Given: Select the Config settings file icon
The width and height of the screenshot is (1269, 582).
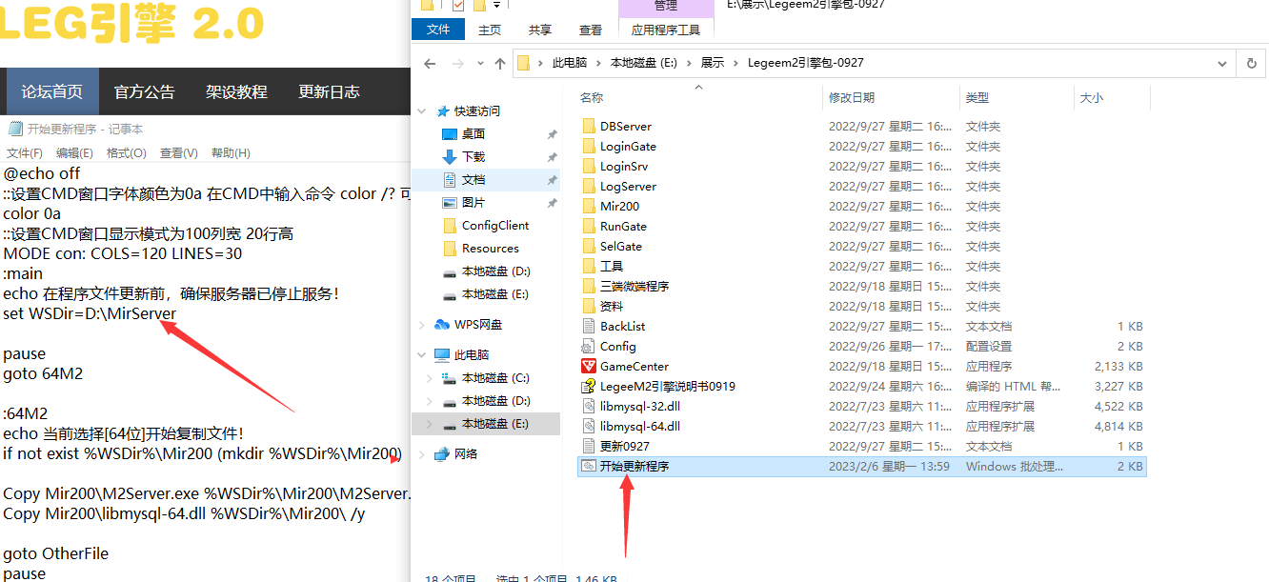Looking at the screenshot, I should tap(589, 347).
